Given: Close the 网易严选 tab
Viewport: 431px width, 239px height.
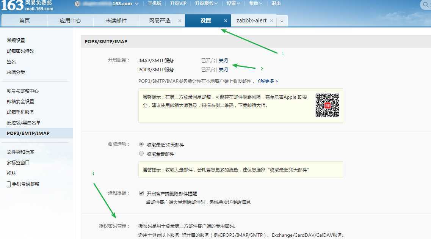Looking at the screenshot, I should click(x=180, y=20).
